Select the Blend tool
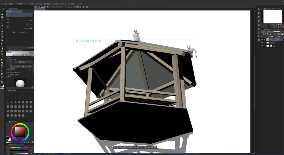 coord(2,51)
